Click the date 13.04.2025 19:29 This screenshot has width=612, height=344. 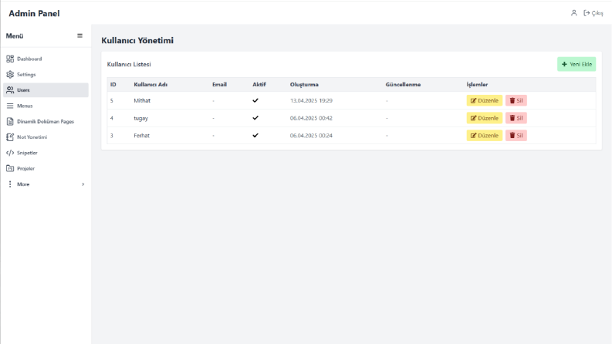point(311,100)
